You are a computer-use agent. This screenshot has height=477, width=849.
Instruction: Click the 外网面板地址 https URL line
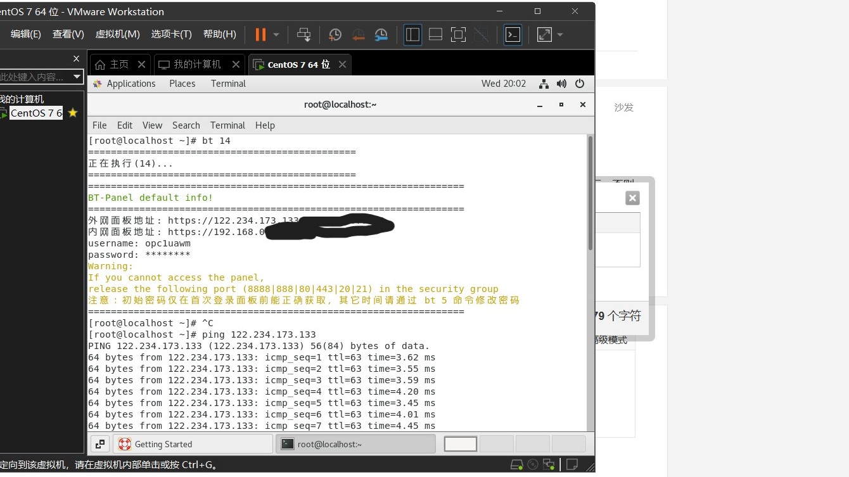[x=193, y=220]
